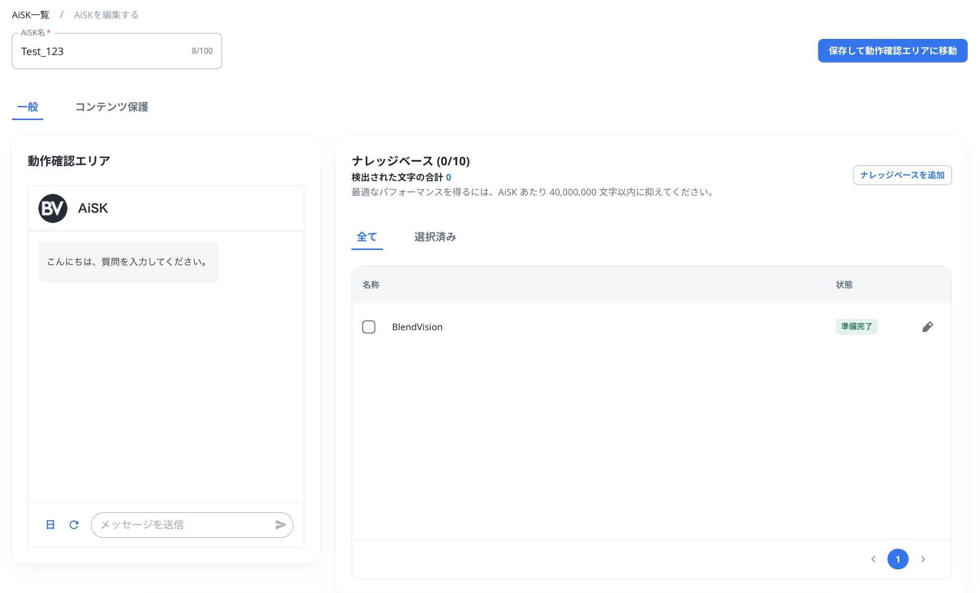Click the BlendVision row name
Image resolution: width=980 pixels, height=593 pixels.
point(417,327)
